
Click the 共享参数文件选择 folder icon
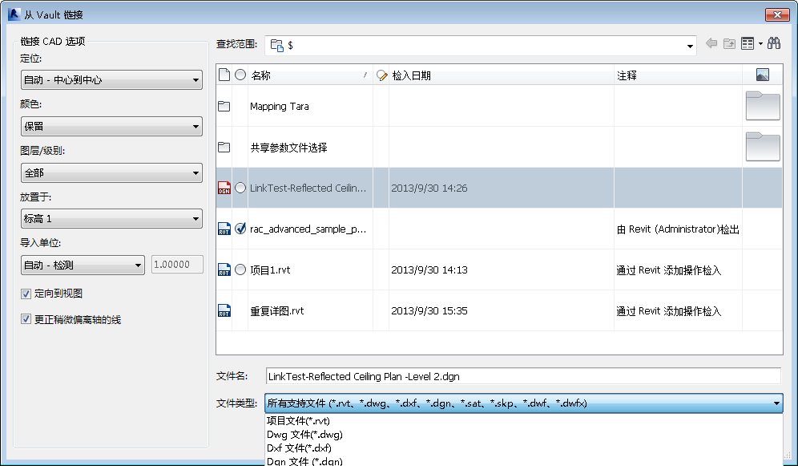coord(224,148)
